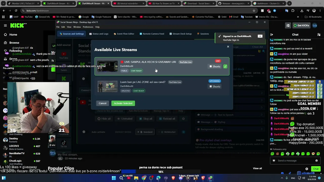Switch to the Sessions tab

click(203, 34)
